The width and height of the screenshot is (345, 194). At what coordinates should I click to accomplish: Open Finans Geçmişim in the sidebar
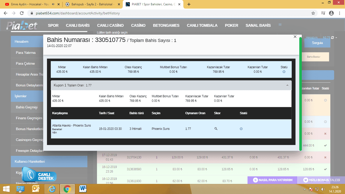pos(29,118)
